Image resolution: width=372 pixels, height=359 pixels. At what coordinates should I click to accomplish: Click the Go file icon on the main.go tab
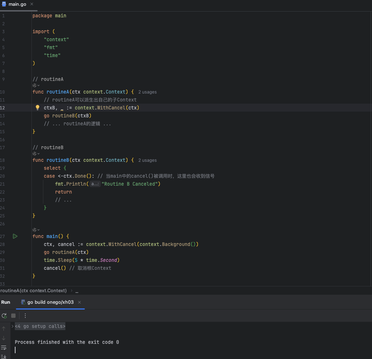click(4, 4)
